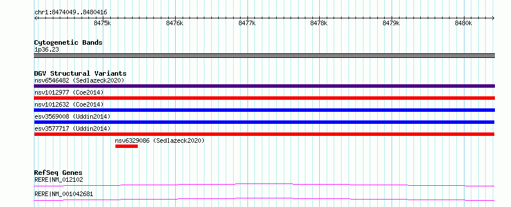Screen dimensions: 511x207
Task: Open the nsv6546482 (Sedlazeck2020) variant label
Action: (79, 80)
